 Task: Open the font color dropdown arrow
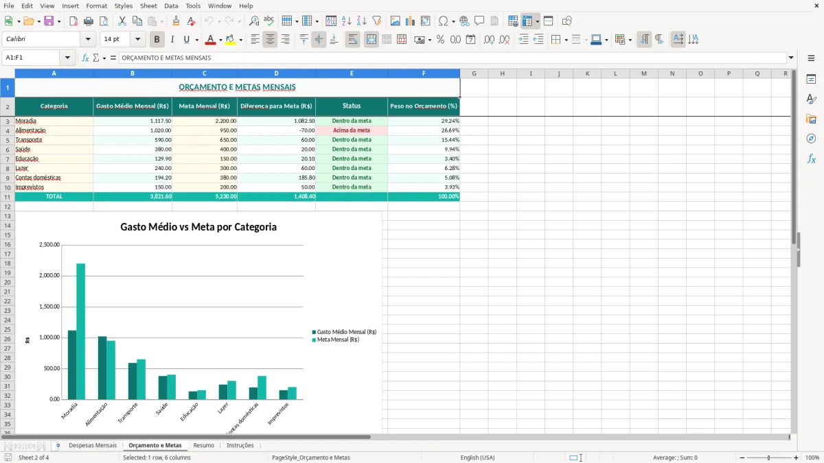(220, 40)
